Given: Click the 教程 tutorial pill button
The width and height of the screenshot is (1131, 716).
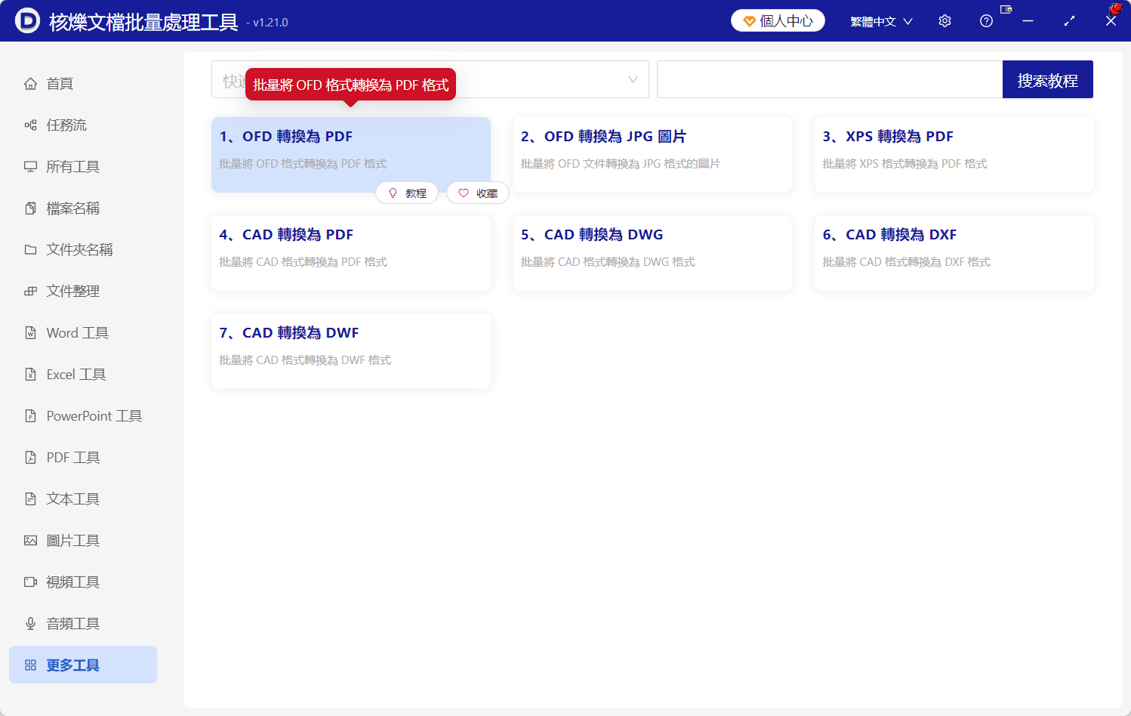Looking at the screenshot, I should pyautogui.click(x=407, y=193).
